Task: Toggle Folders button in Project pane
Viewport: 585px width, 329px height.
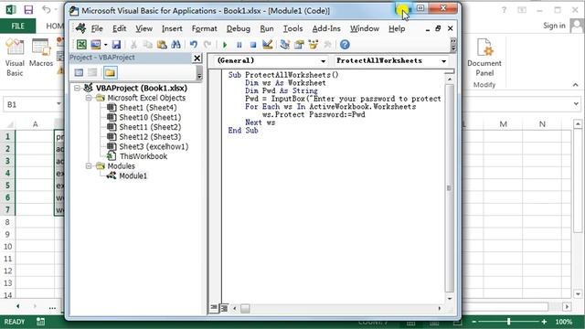Action: tap(110, 73)
